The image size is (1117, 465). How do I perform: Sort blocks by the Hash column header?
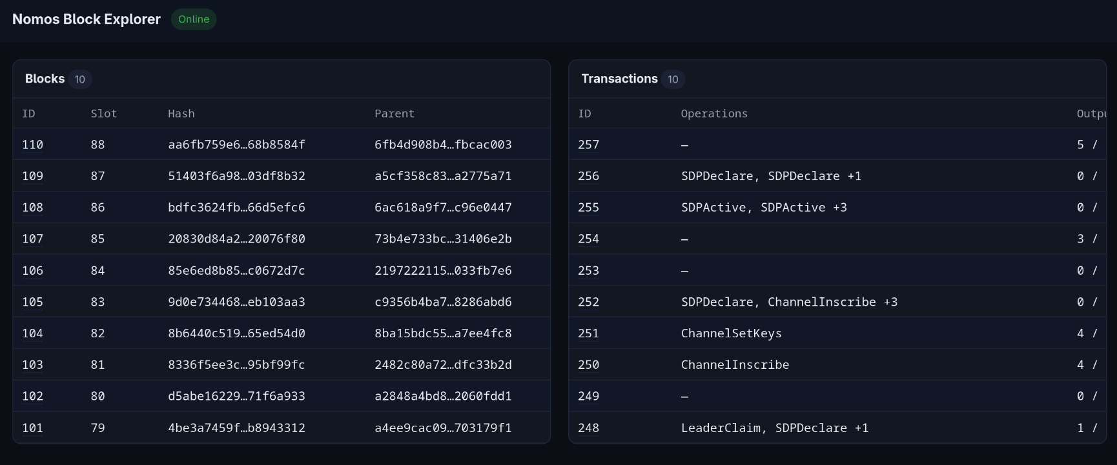(180, 114)
